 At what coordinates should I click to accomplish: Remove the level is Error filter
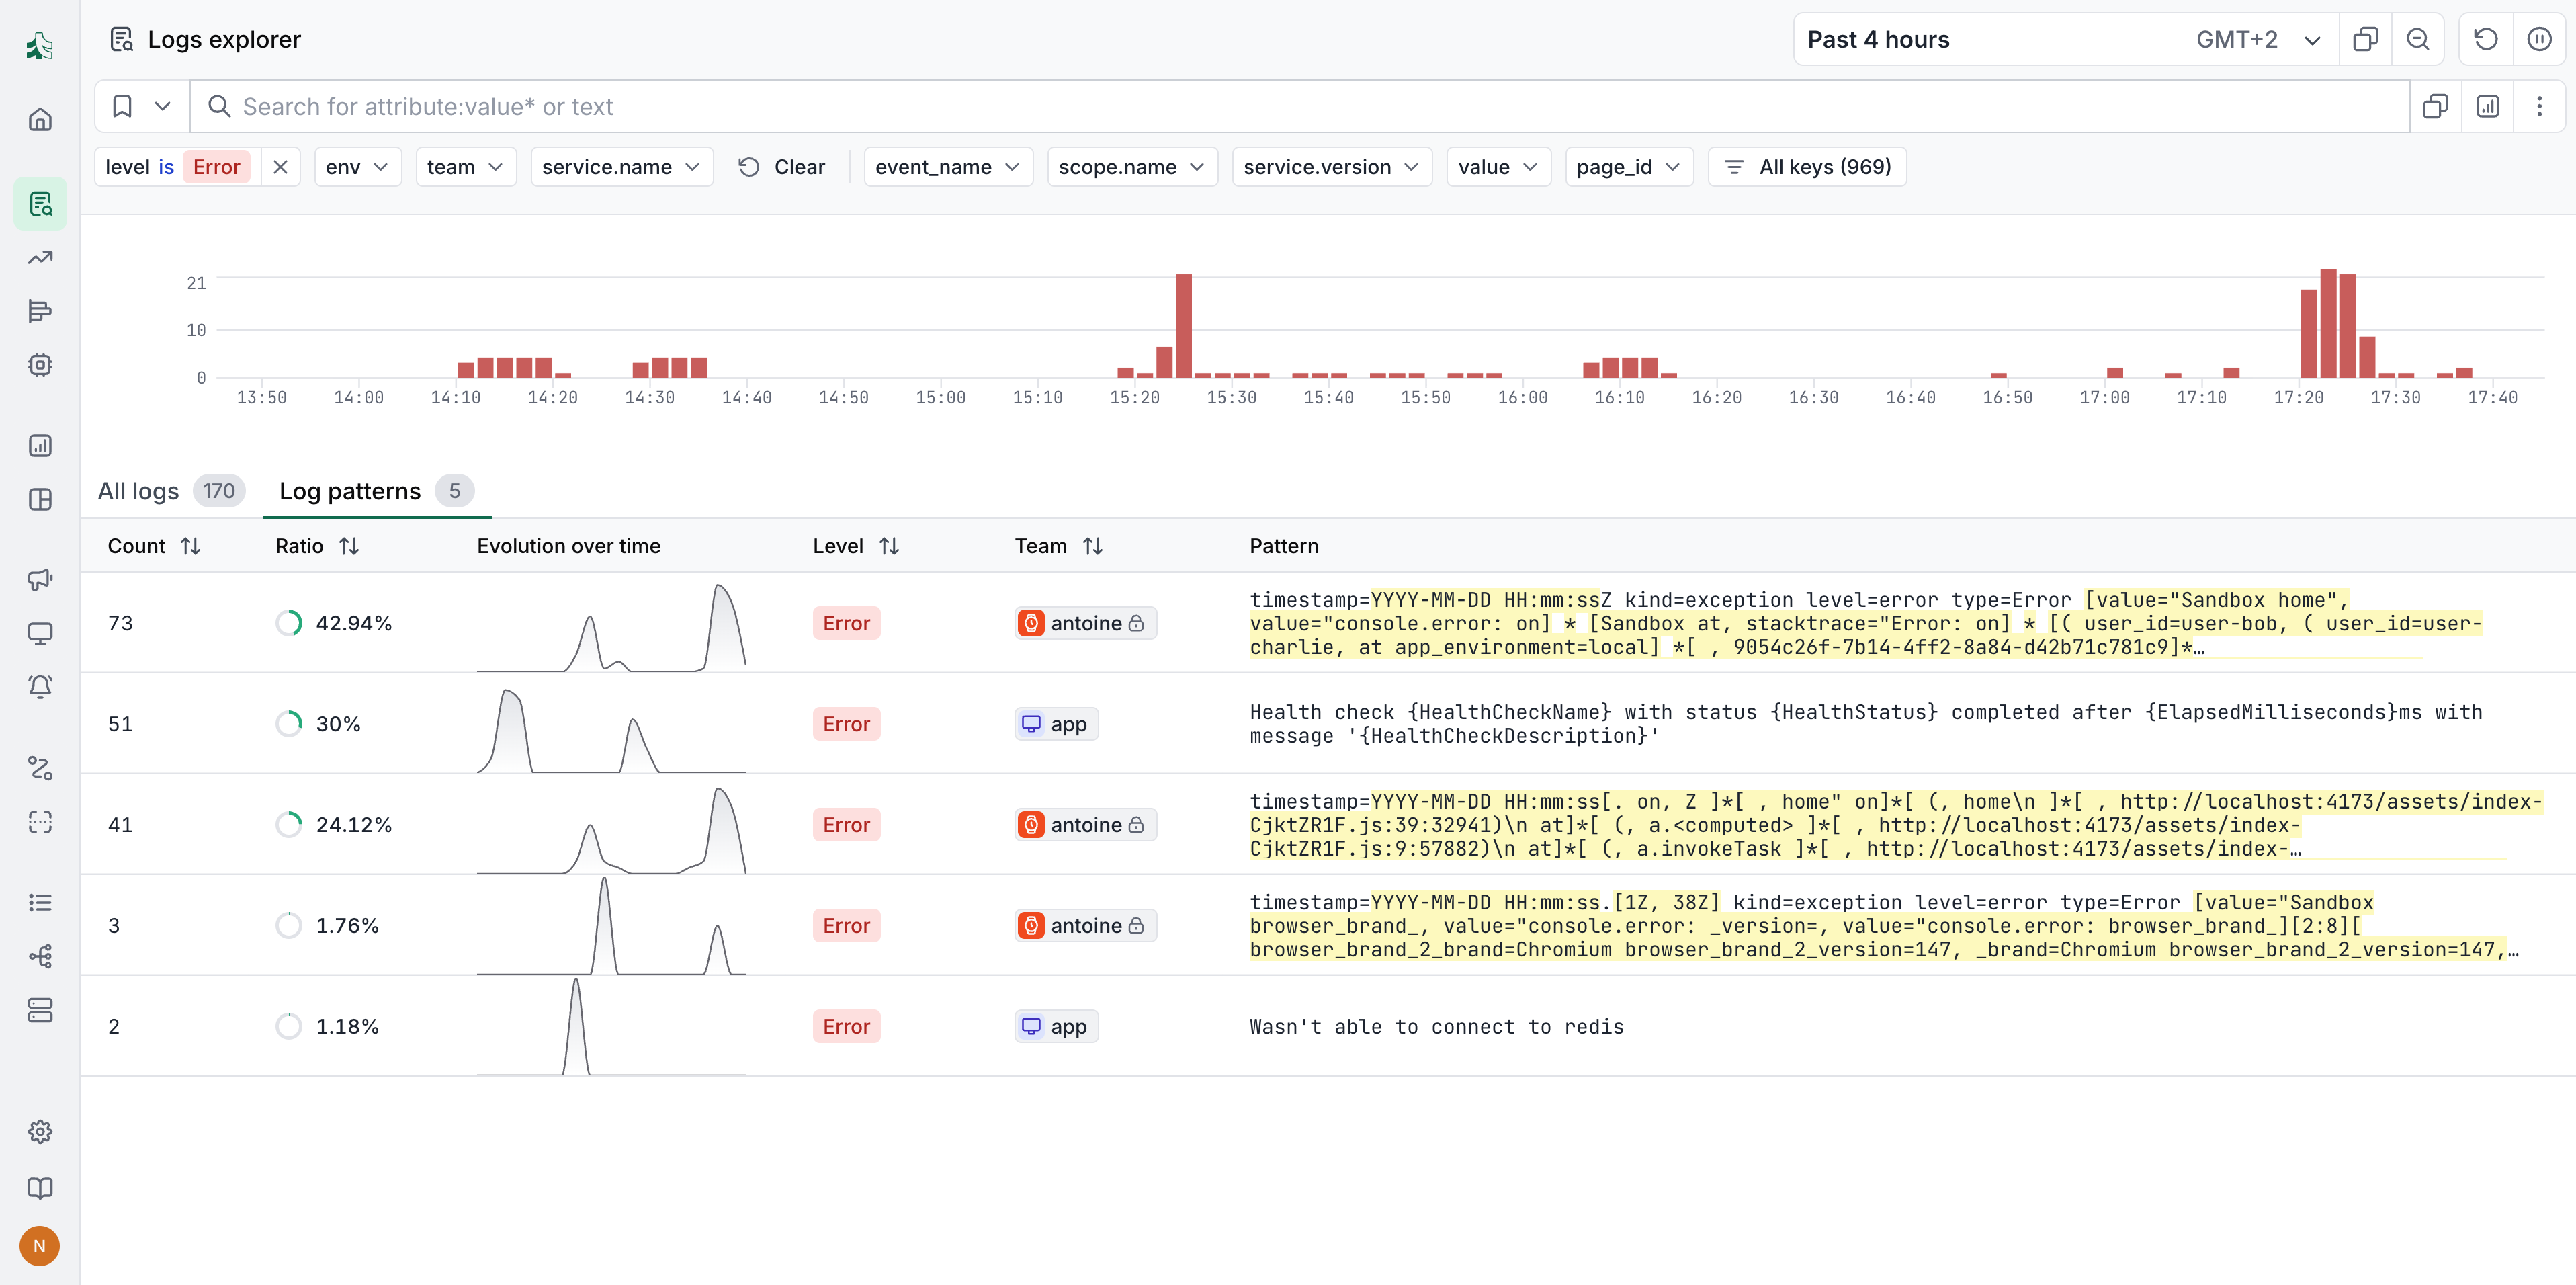tap(281, 167)
